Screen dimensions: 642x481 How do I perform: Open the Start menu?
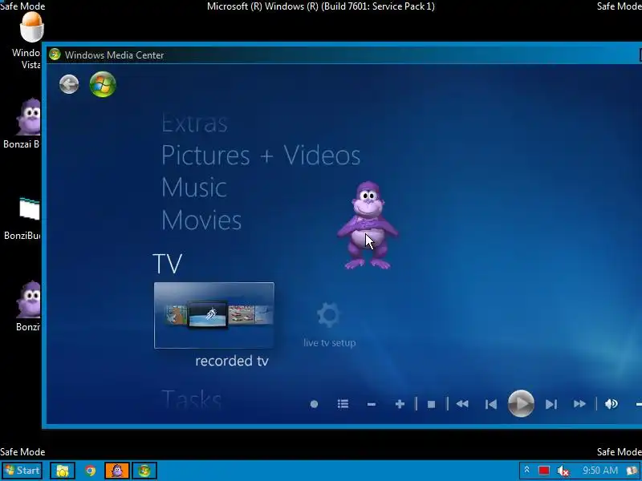click(x=22, y=471)
